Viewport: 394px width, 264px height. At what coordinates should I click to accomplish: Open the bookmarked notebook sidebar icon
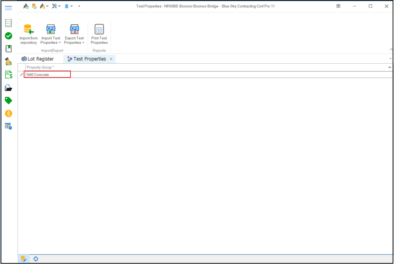coord(9,49)
